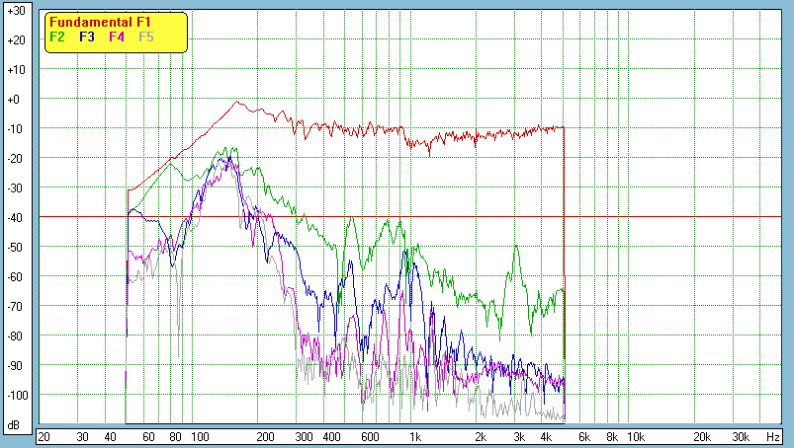794x448 pixels.
Task: Click the +30 label on the dB axis
Action: click(x=15, y=11)
